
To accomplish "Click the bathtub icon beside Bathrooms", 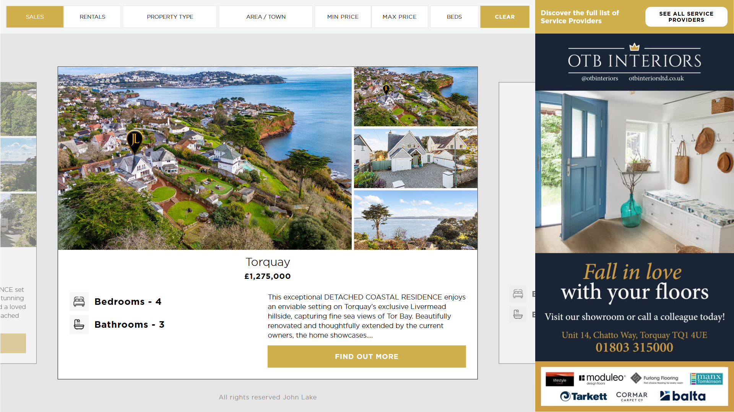I will [79, 325].
